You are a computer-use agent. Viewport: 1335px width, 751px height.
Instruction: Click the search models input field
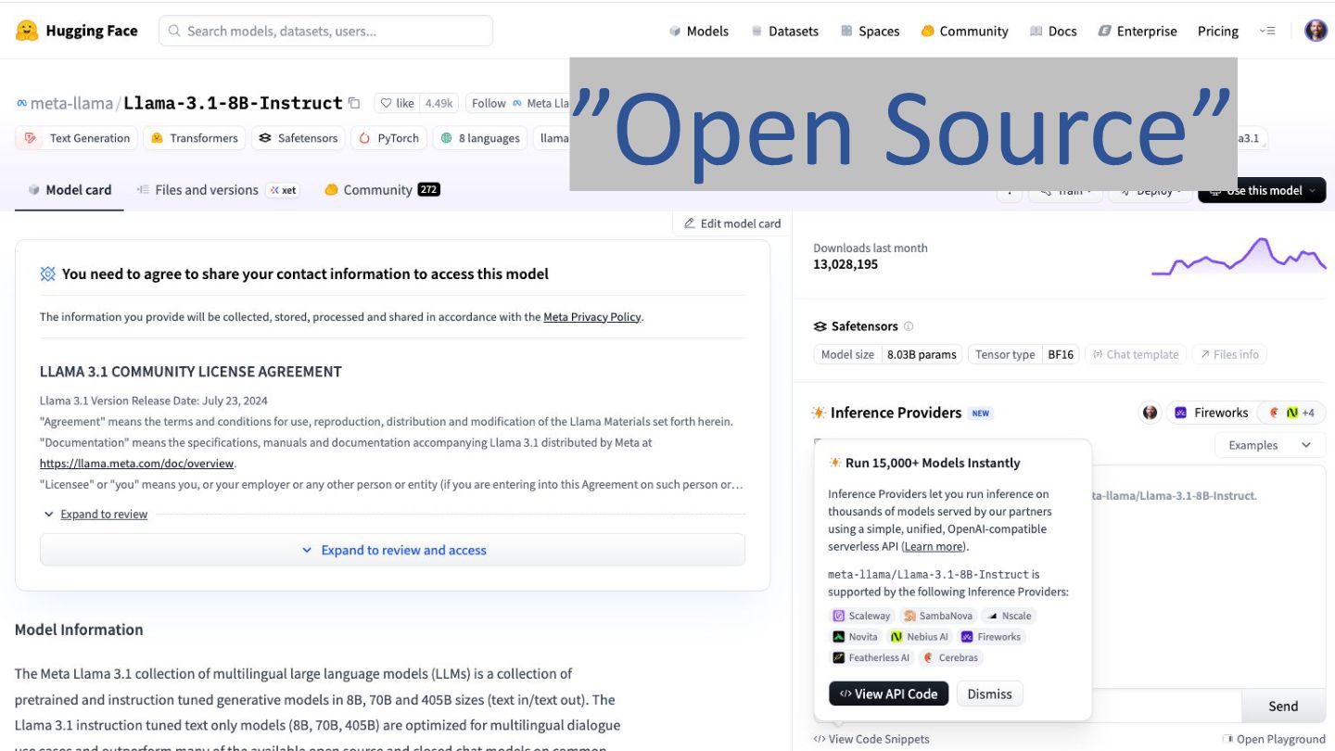point(325,31)
